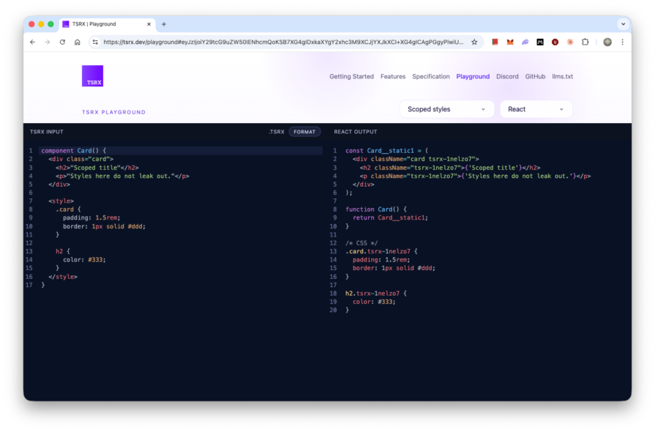Reload the page with the refresh icon
655x432 pixels.
click(x=62, y=42)
